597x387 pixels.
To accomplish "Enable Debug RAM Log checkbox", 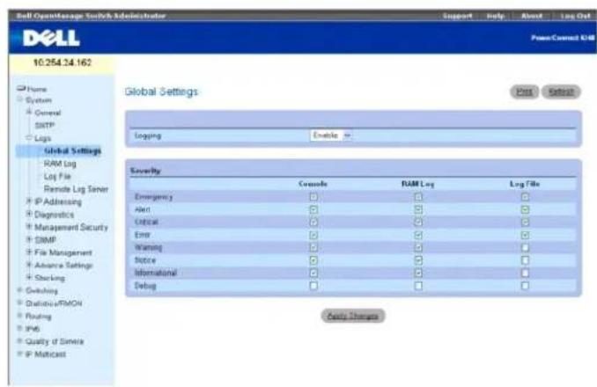I will click(418, 286).
